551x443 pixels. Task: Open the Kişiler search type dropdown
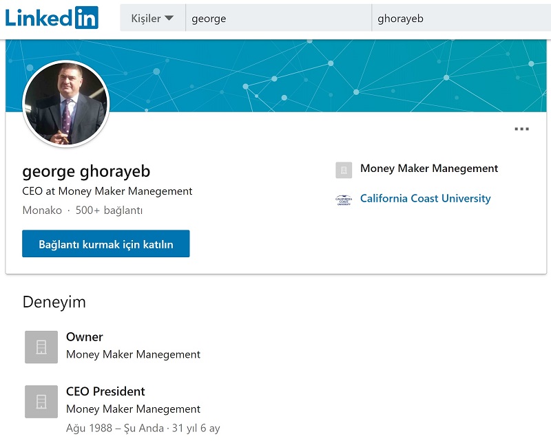(152, 19)
